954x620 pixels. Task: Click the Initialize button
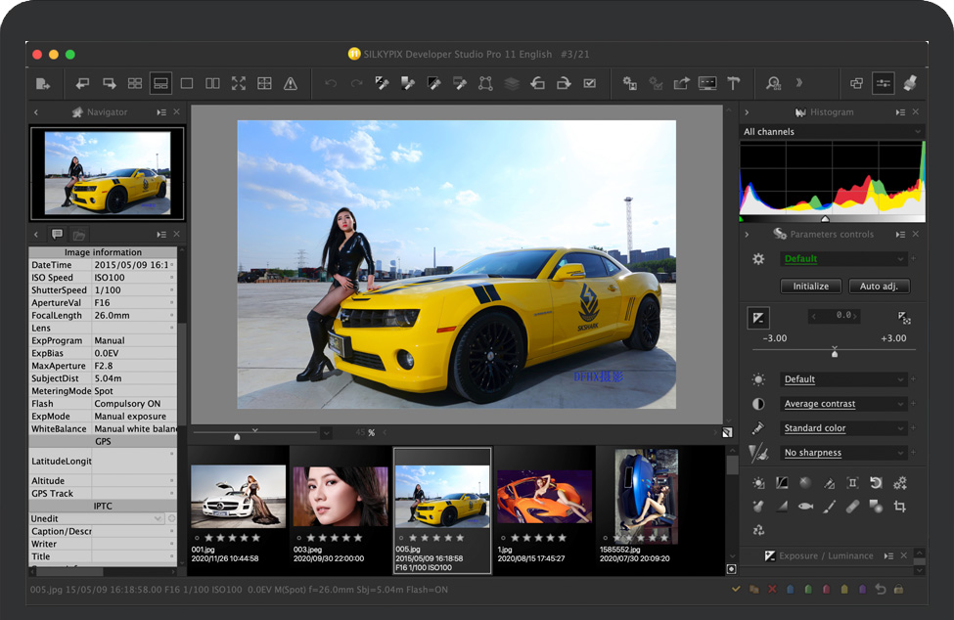tap(810, 287)
